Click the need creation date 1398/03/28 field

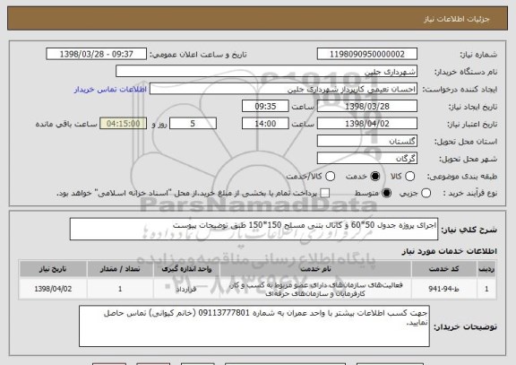coord(367,107)
